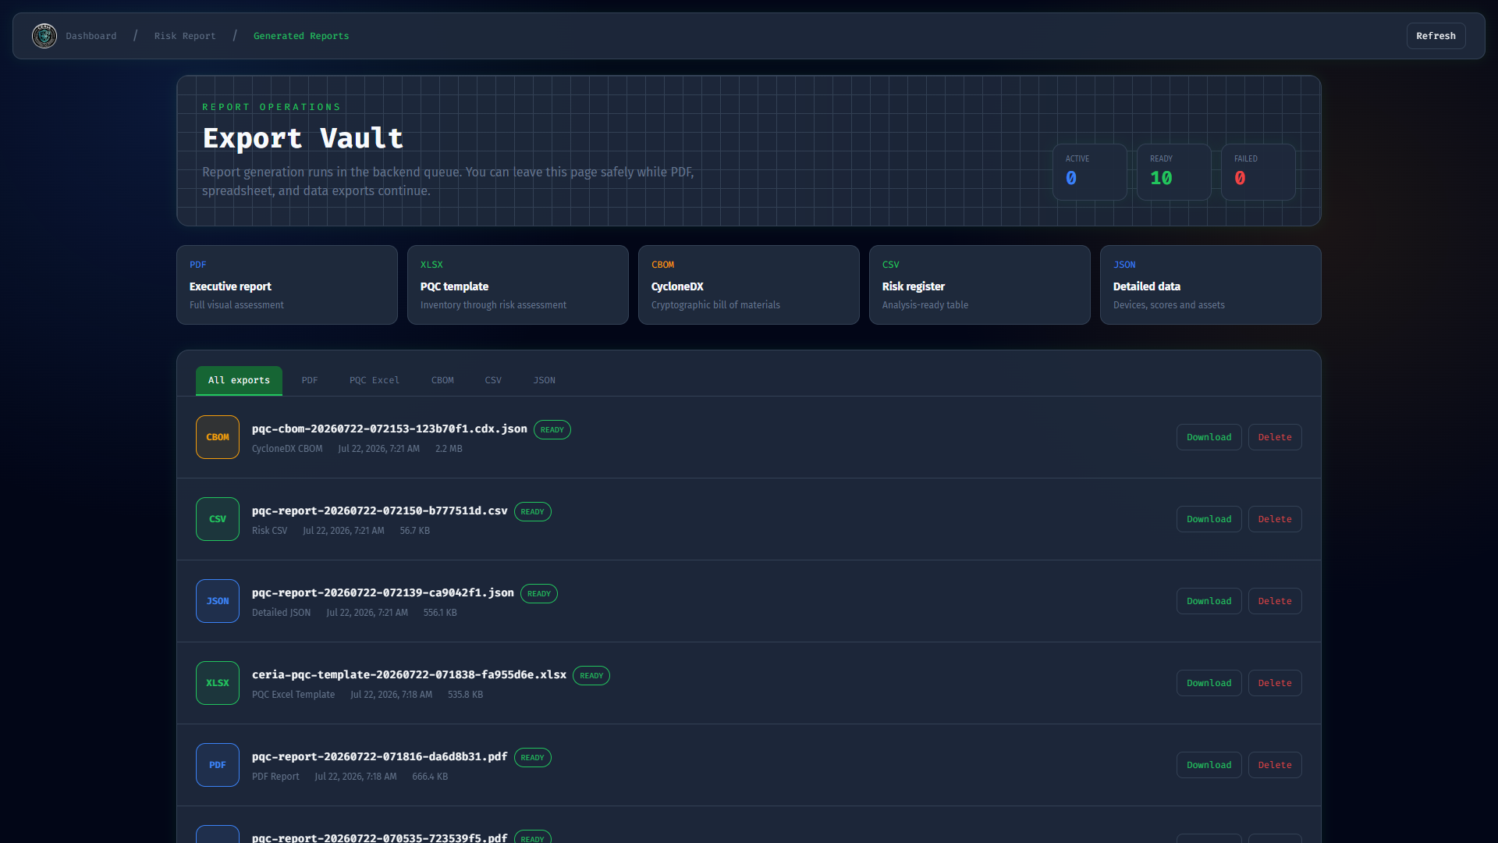Switch to the CSV filter tab
Image resolution: width=1498 pixels, height=843 pixels.
pos(493,380)
